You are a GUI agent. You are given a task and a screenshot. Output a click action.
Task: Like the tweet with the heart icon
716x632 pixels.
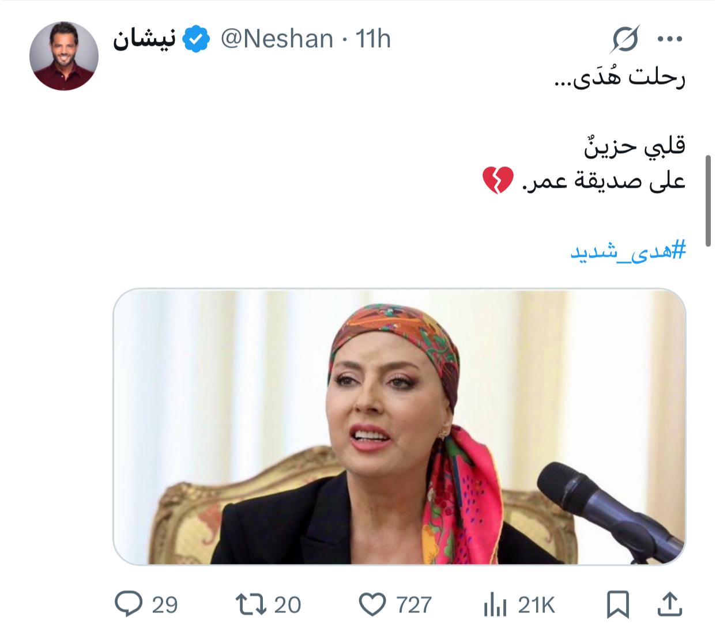372,604
